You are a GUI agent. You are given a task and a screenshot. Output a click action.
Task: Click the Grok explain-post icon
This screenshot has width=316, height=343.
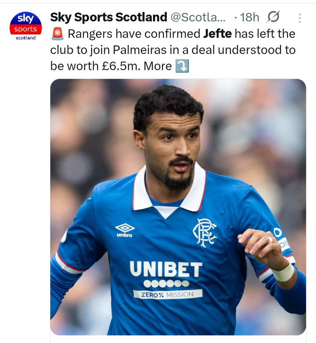pos(273,17)
